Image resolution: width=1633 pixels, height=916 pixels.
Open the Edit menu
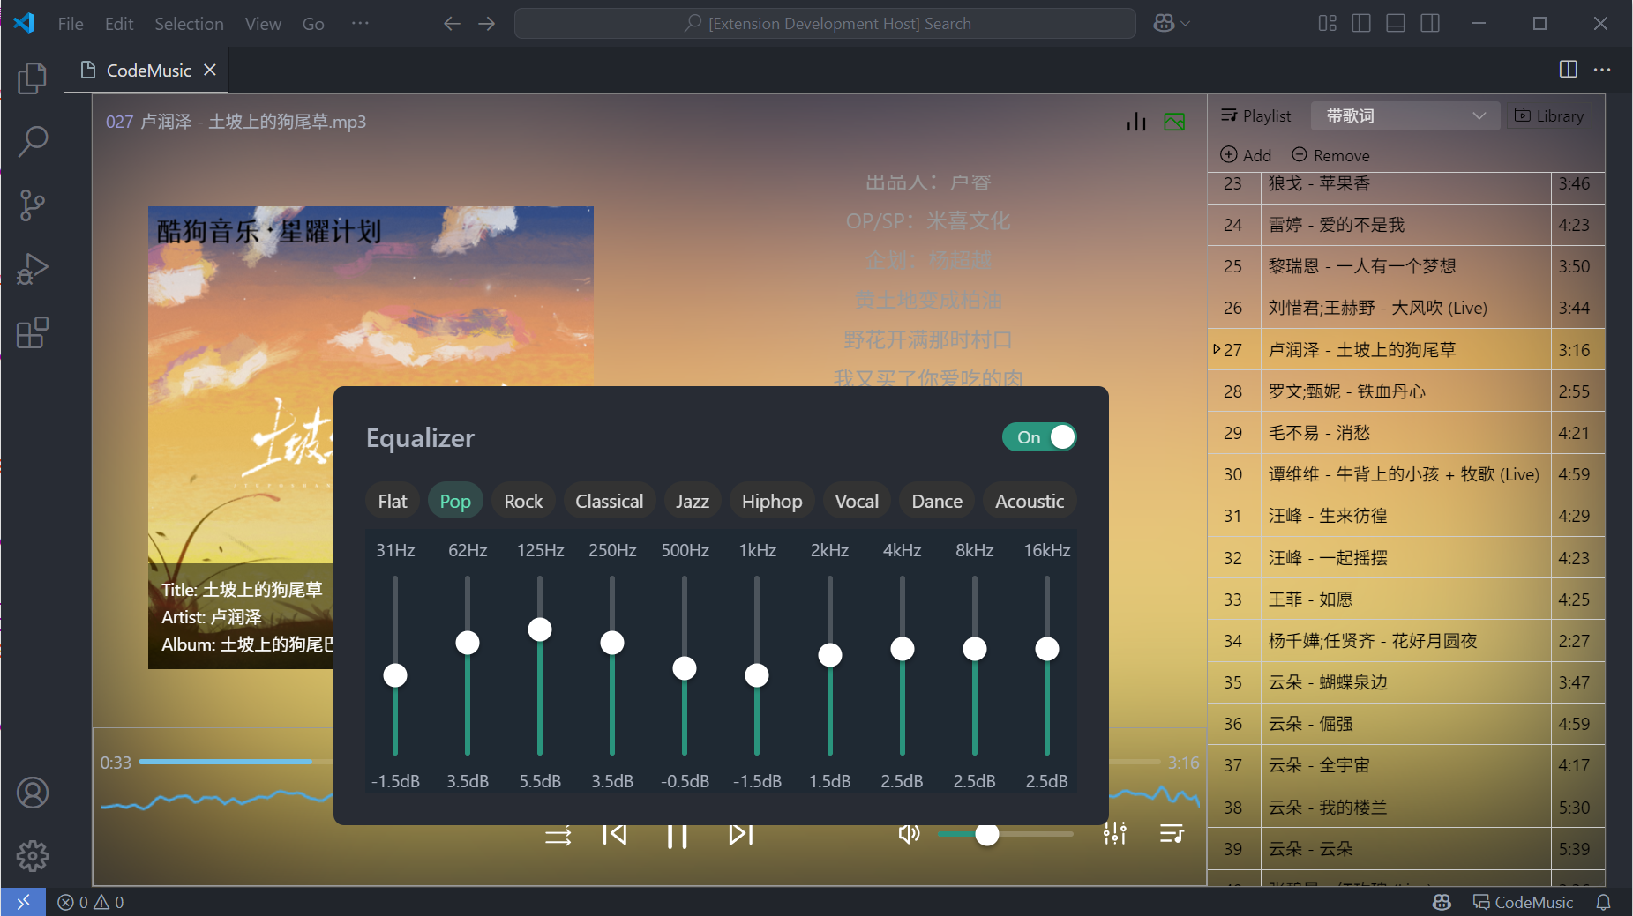pos(119,24)
